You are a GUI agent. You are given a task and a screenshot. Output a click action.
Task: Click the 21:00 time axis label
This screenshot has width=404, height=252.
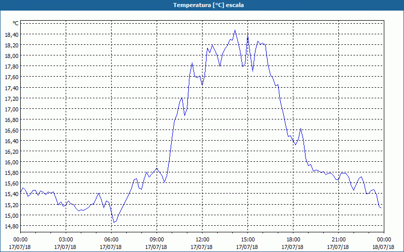(338, 240)
